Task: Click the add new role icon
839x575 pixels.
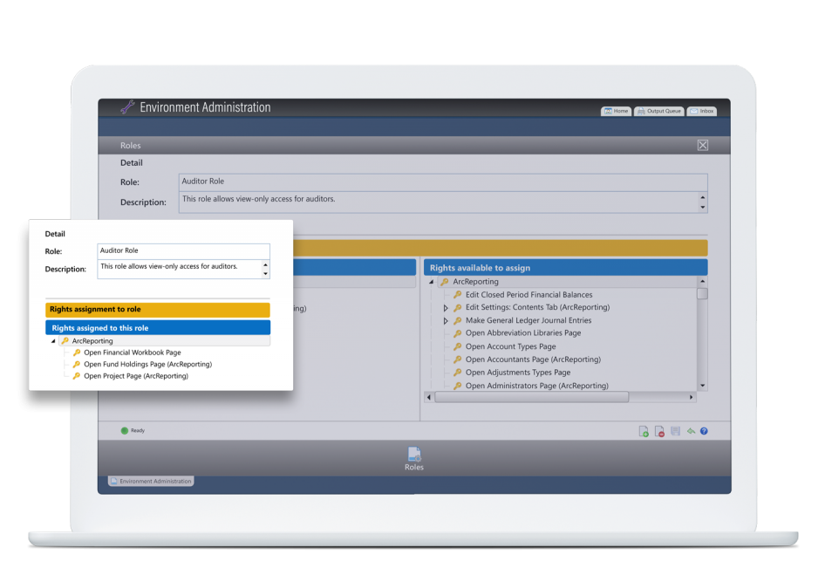Action: click(x=644, y=431)
